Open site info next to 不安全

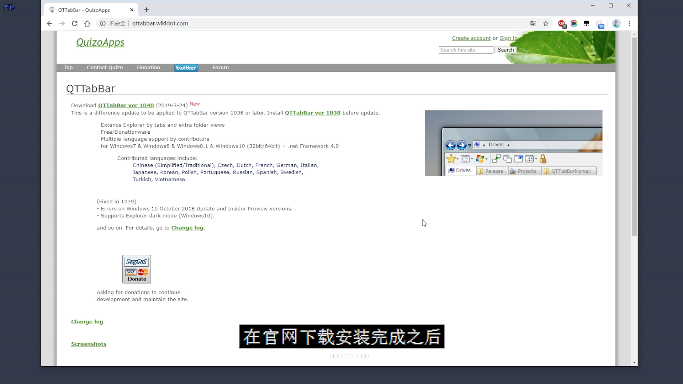click(x=103, y=23)
